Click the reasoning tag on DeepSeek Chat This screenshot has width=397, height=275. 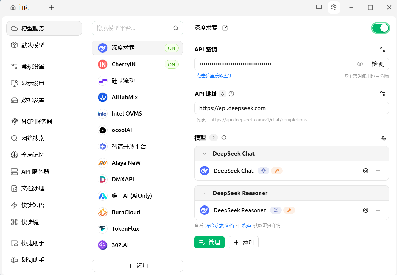[x=263, y=171]
